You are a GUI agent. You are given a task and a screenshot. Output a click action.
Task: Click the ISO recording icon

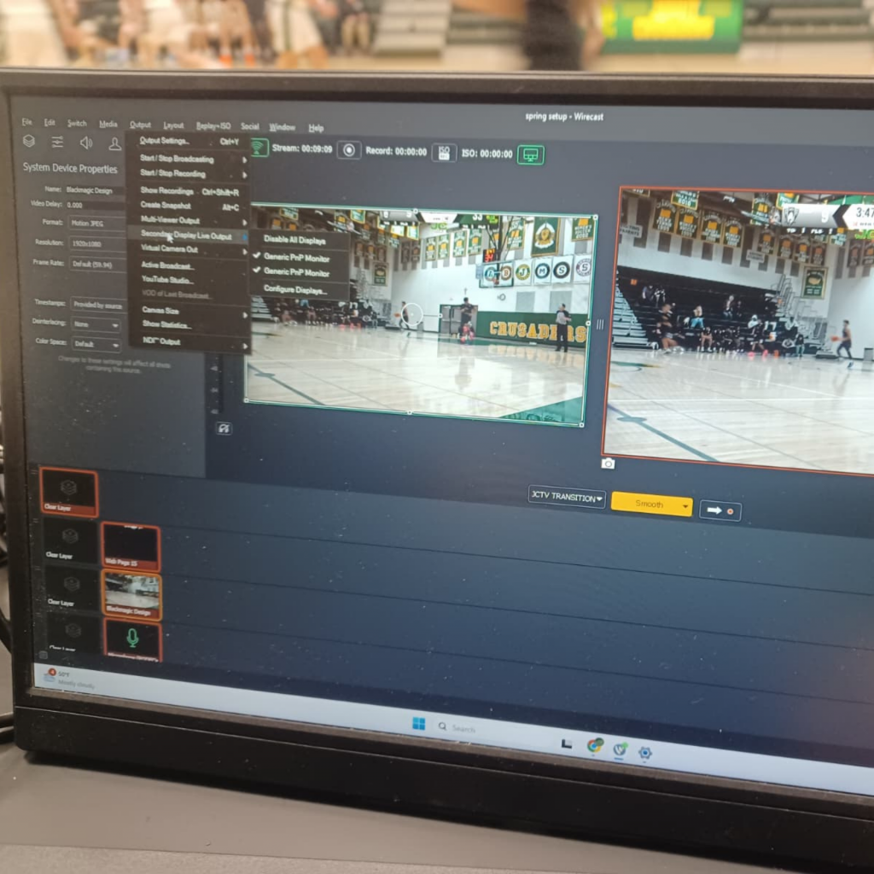(443, 153)
